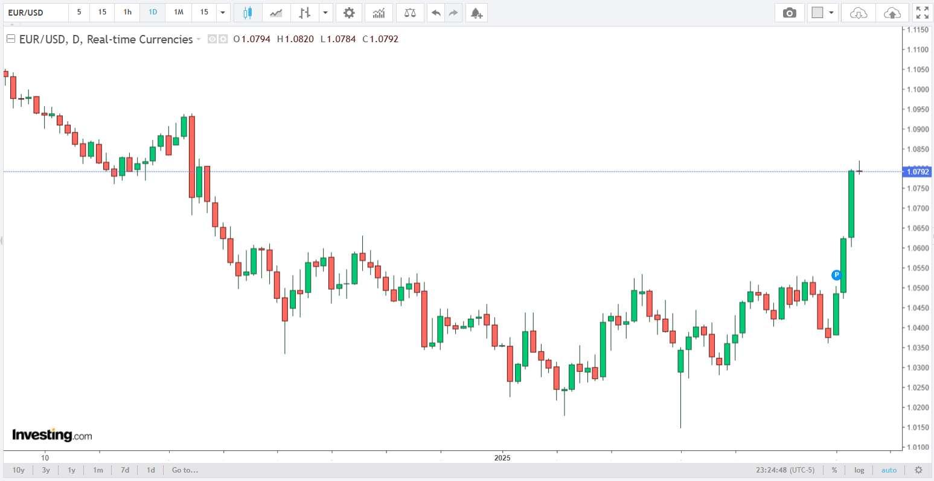This screenshot has height=481, width=934.
Task: Toggle the log scale option
Action: tap(859, 470)
